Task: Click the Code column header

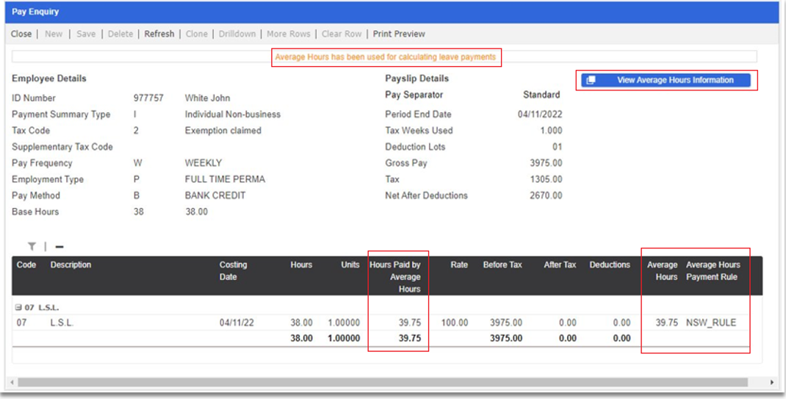Action: point(26,265)
